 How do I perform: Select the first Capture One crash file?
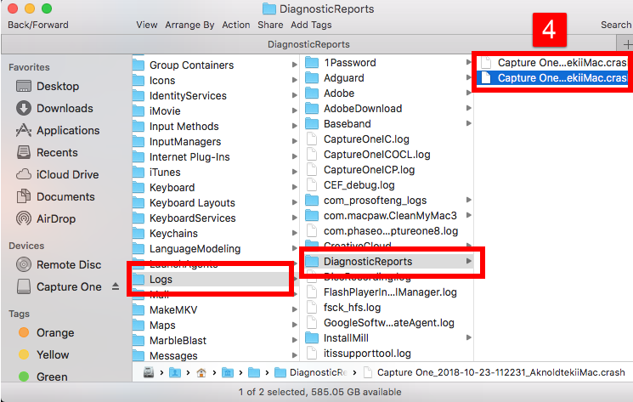point(561,62)
